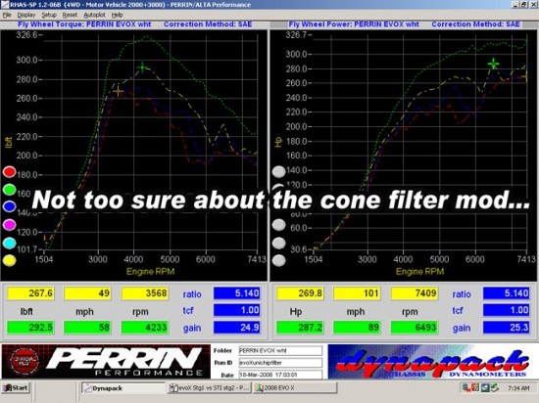The image size is (539, 403).
Task: Click green torque value 292.5 field
Action: point(31,328)
